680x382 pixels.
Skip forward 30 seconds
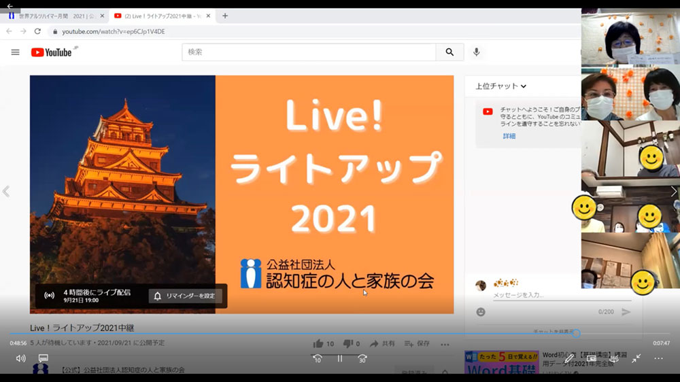pos(362,359)
